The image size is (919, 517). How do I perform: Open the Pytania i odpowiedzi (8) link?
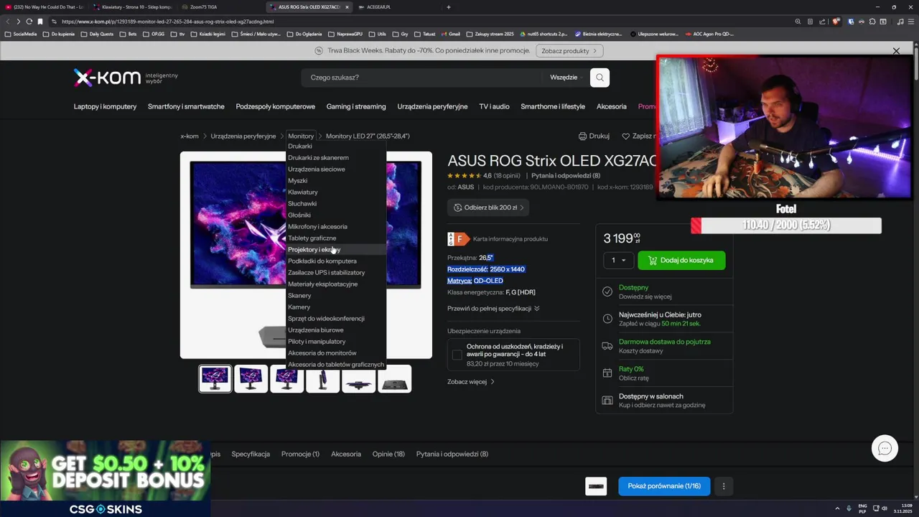pos(566,176)
